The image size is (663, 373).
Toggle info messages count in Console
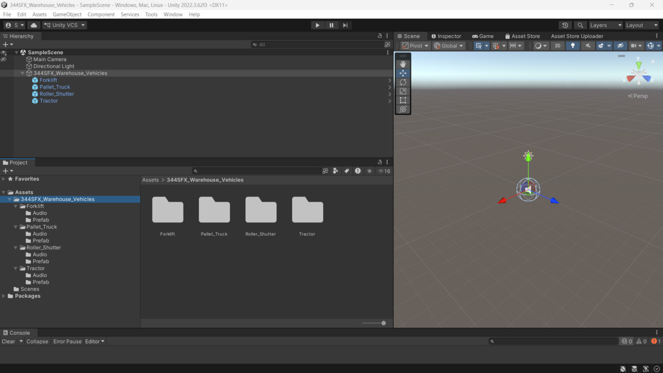coord(627,342)
